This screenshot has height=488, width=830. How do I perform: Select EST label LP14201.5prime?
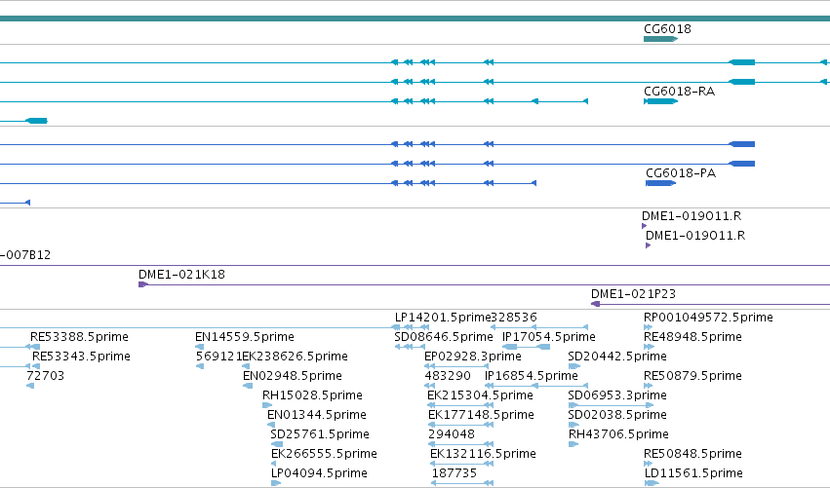click(443, 318)
